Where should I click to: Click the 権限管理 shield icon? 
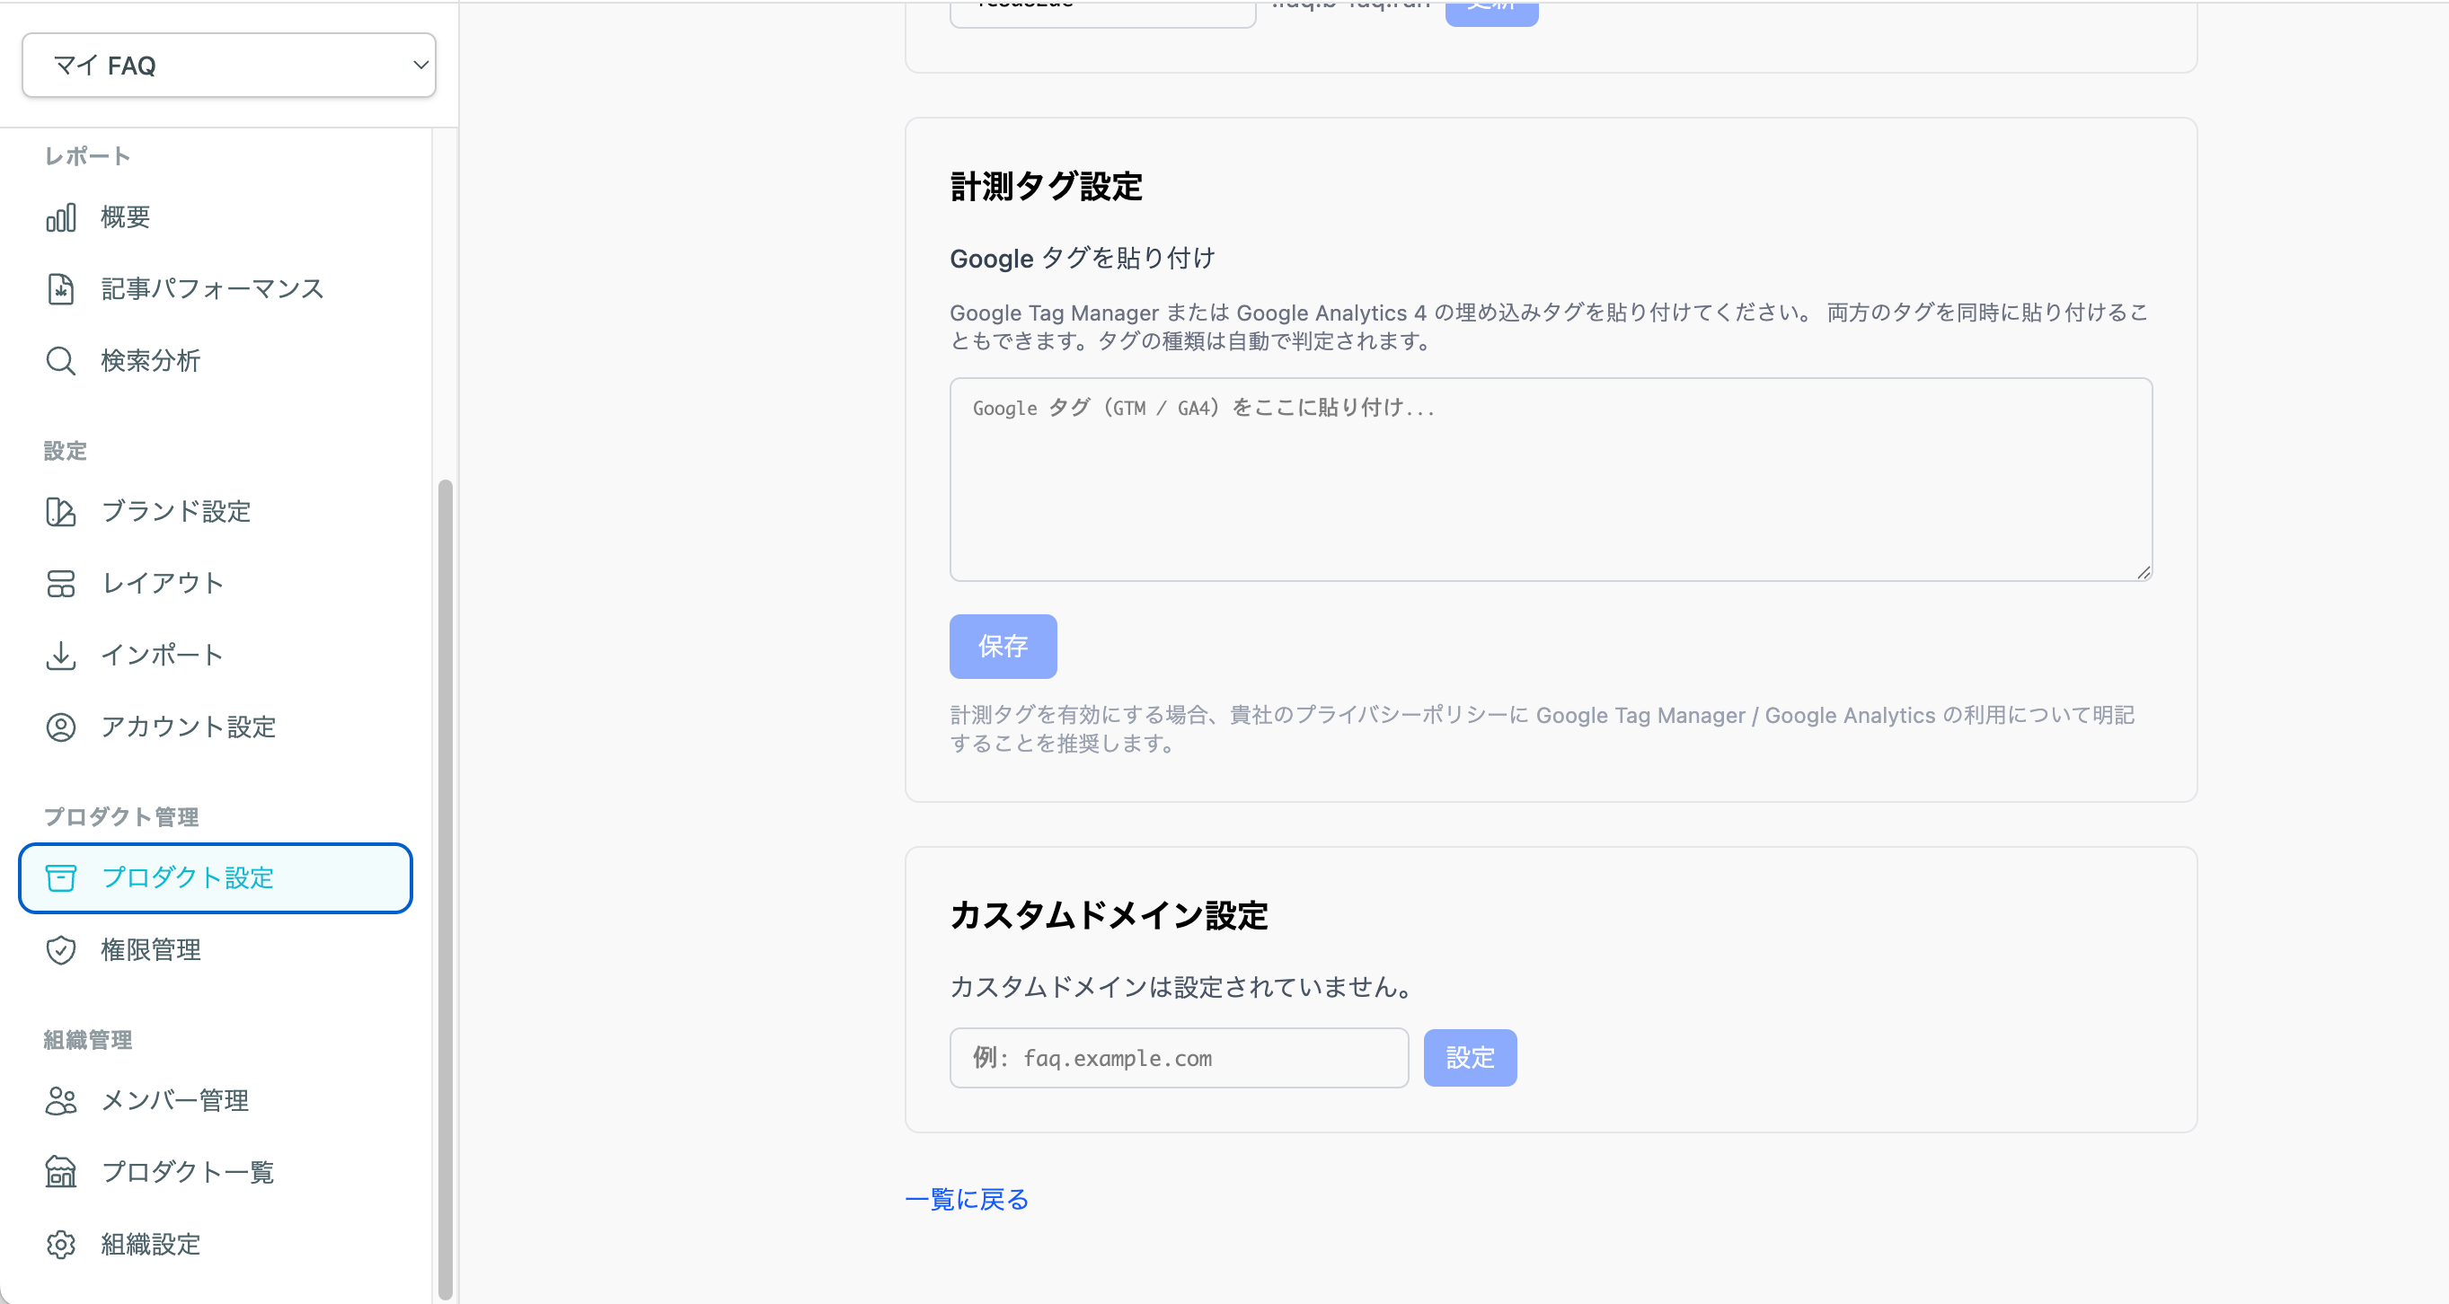(61, 950)
